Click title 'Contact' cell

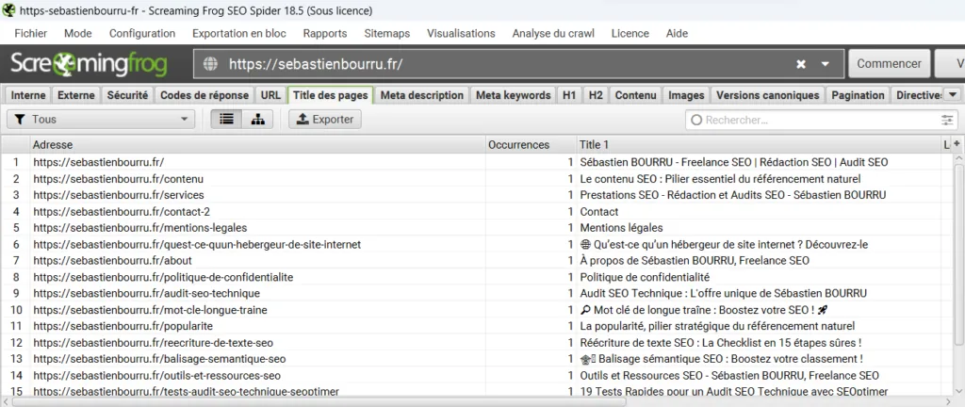[x=759, y=211]
